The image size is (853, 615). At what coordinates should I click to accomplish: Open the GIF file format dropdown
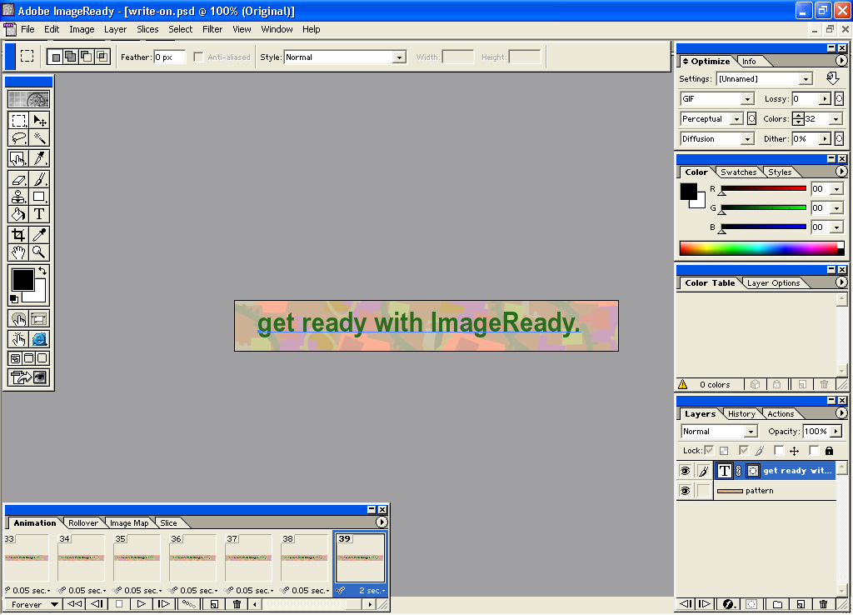(747, 99)
